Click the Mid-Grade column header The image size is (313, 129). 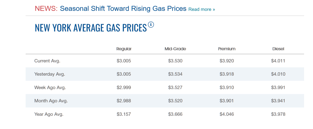coord(175,49)
